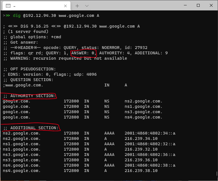218x181 pixels.
Task: Click "ns1.google.com." NS record value
Action: [143, 106]
